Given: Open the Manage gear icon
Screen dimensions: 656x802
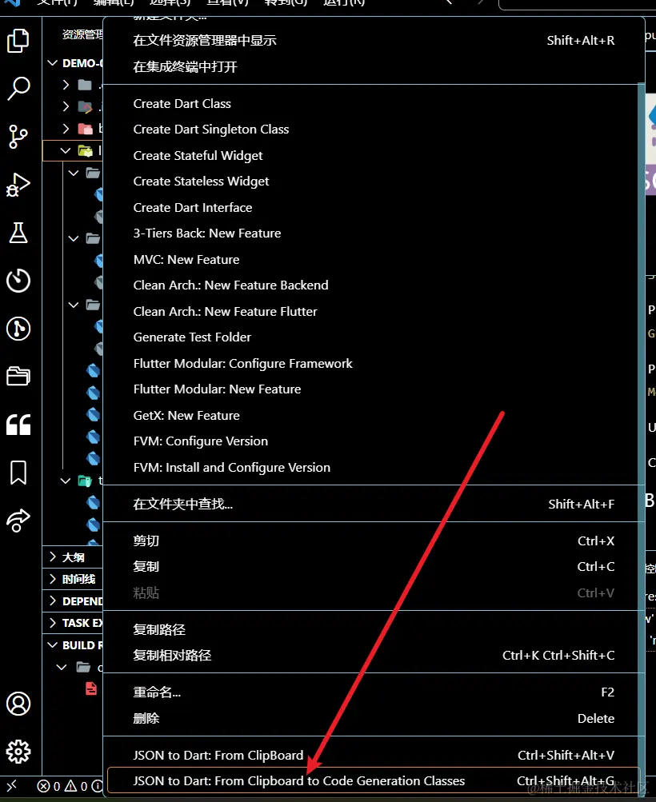Looking at the screenshot, I should pos(18,752).
